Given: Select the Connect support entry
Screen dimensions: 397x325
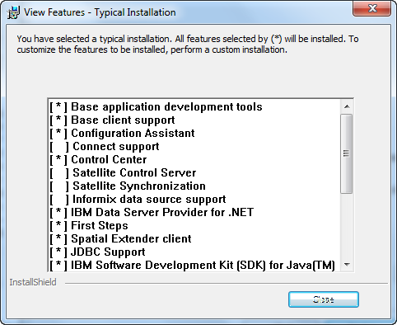Looking at the screenshot, I should click(x=105, y=147).
